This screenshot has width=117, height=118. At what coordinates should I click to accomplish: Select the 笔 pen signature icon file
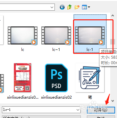(90, 78)
